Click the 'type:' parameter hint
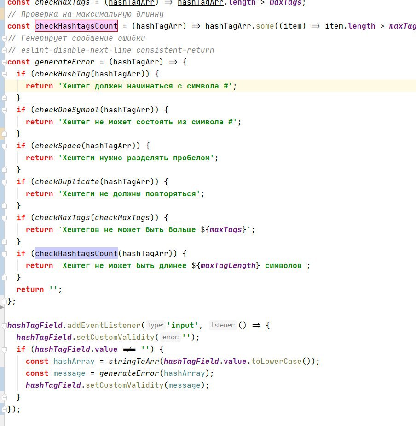Viewport: 416px width, 426px height. point(156,325)
